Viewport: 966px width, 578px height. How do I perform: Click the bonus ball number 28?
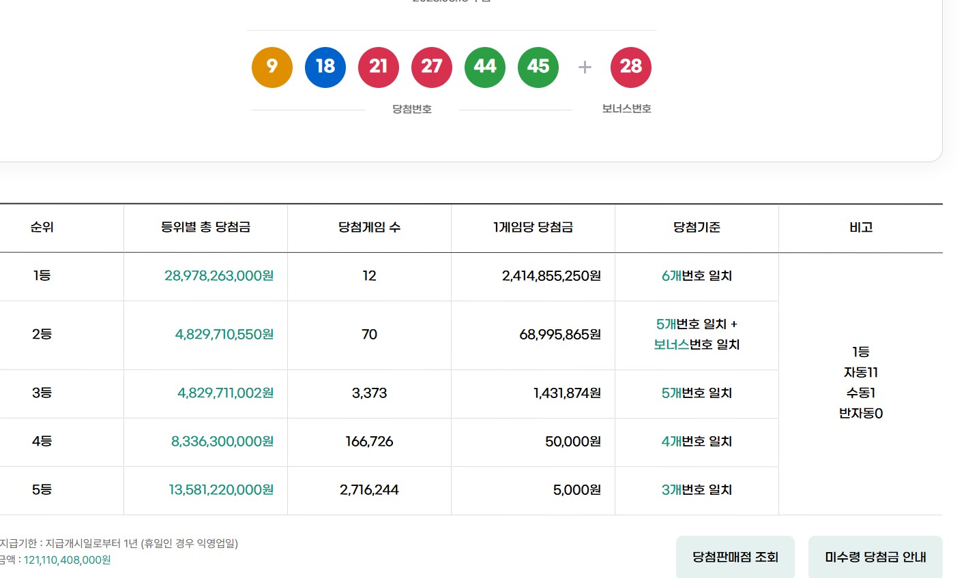click(631, 67)
